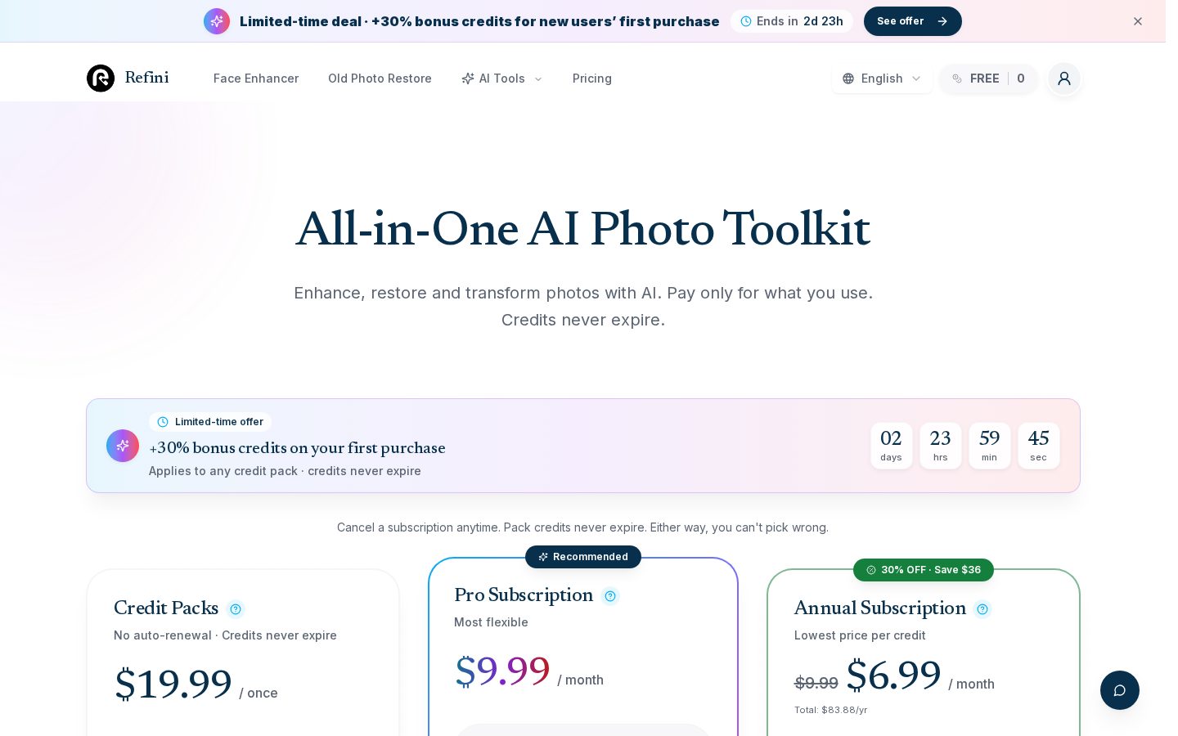Open the English language dropdown
The height and width of the screenshot is (736, 1178).
tap(882, 79)
